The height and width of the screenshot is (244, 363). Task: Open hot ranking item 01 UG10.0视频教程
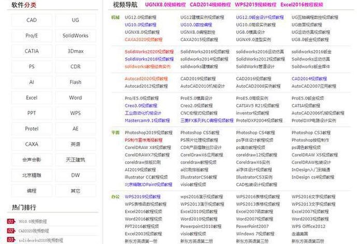(33, 222)
